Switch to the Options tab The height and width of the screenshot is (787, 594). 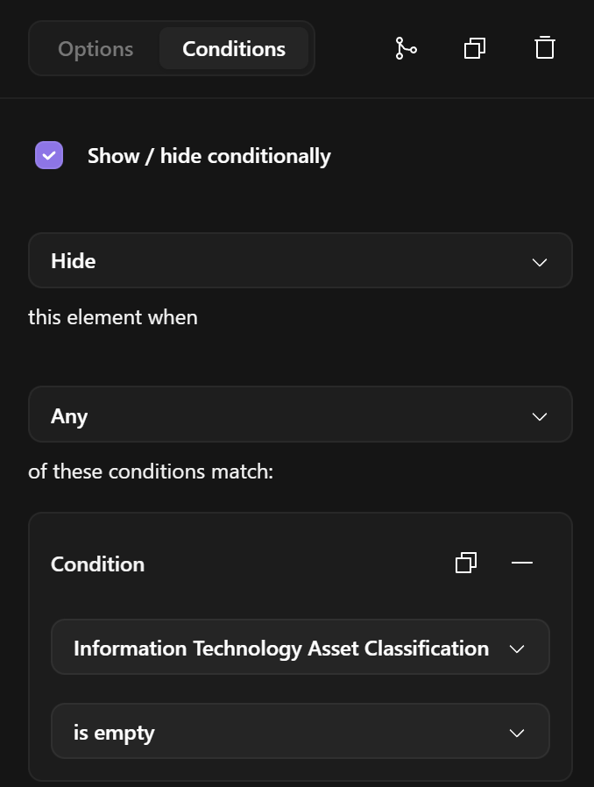click(x=95, y=48)
